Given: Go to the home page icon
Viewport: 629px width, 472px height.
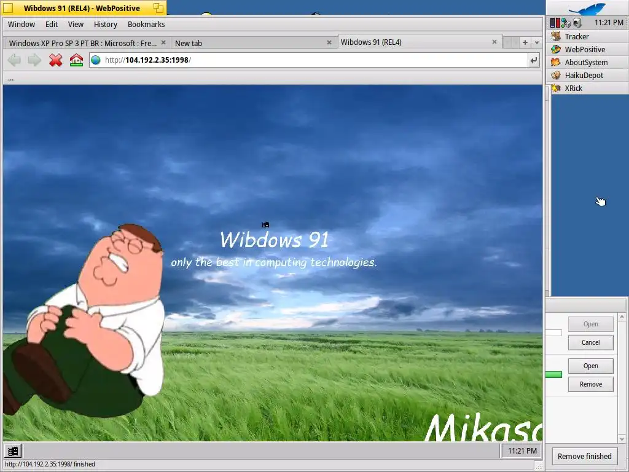Looking at the screenshot, I should coord(76,60).
